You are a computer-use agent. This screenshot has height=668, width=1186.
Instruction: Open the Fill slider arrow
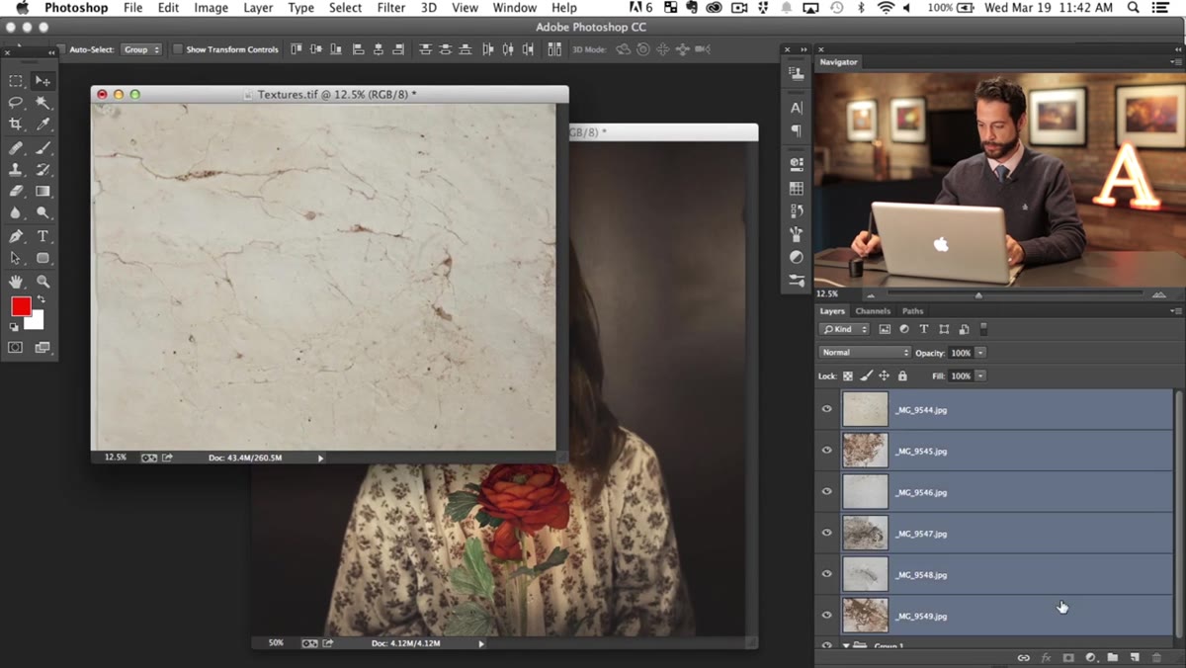click(980, 376)
